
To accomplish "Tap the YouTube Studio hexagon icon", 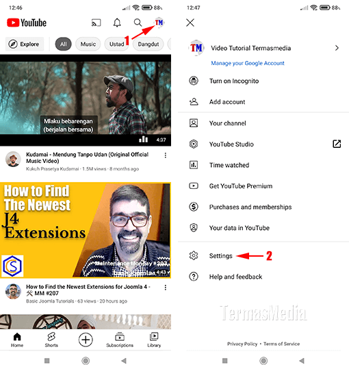I will coord(194,144).
